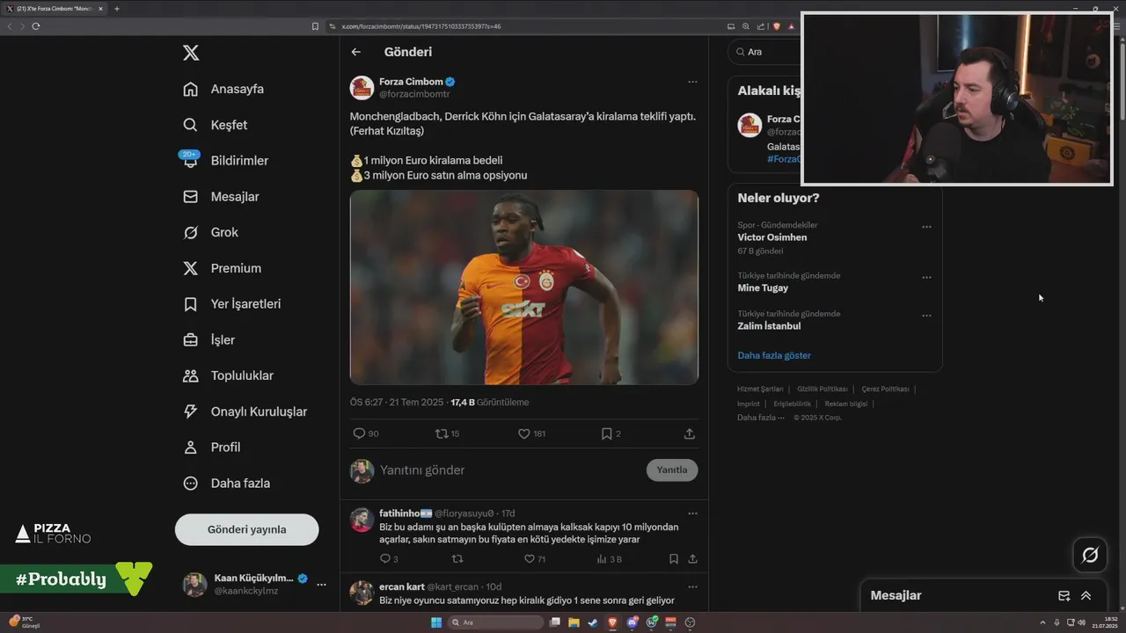This screenshot has height=633, width=1126.
Task: Share fatihinho's comment
Action: click(692, 559)
